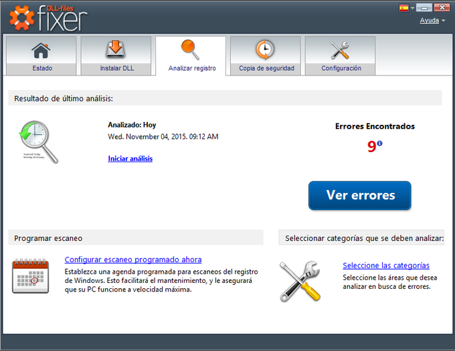
Task: Open the language dropdown arrow beside the flag
Action: point(412,8)
